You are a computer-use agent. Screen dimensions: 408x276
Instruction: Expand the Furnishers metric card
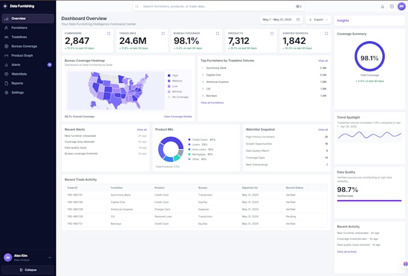109,33
